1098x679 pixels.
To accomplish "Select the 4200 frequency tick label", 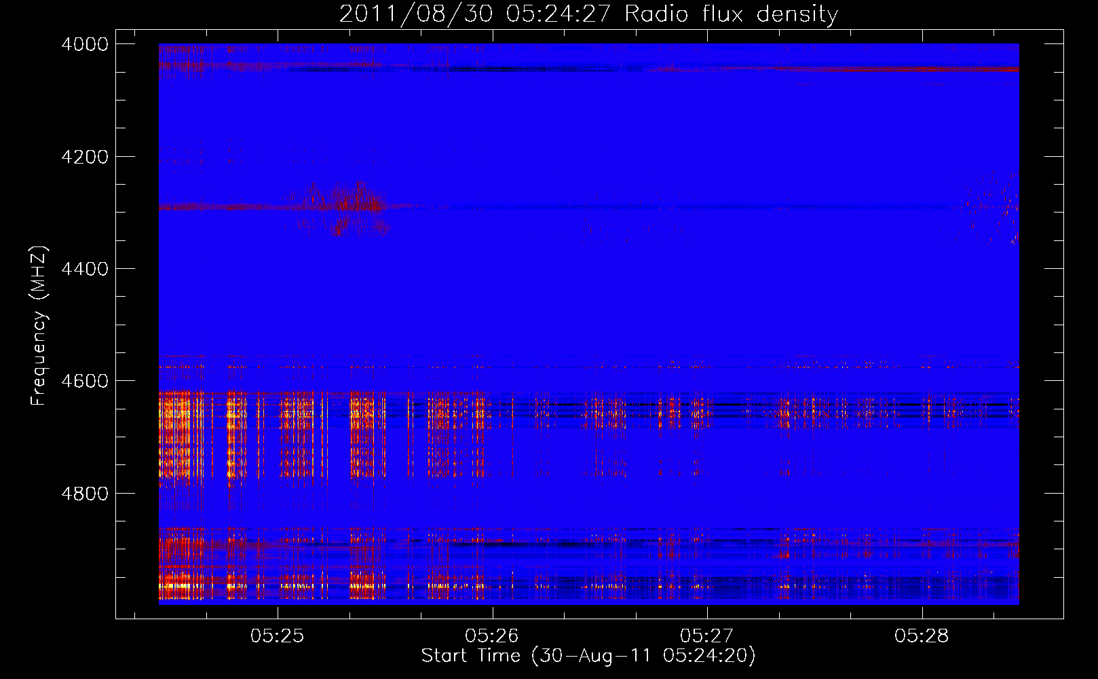I will tap(85, 157).
